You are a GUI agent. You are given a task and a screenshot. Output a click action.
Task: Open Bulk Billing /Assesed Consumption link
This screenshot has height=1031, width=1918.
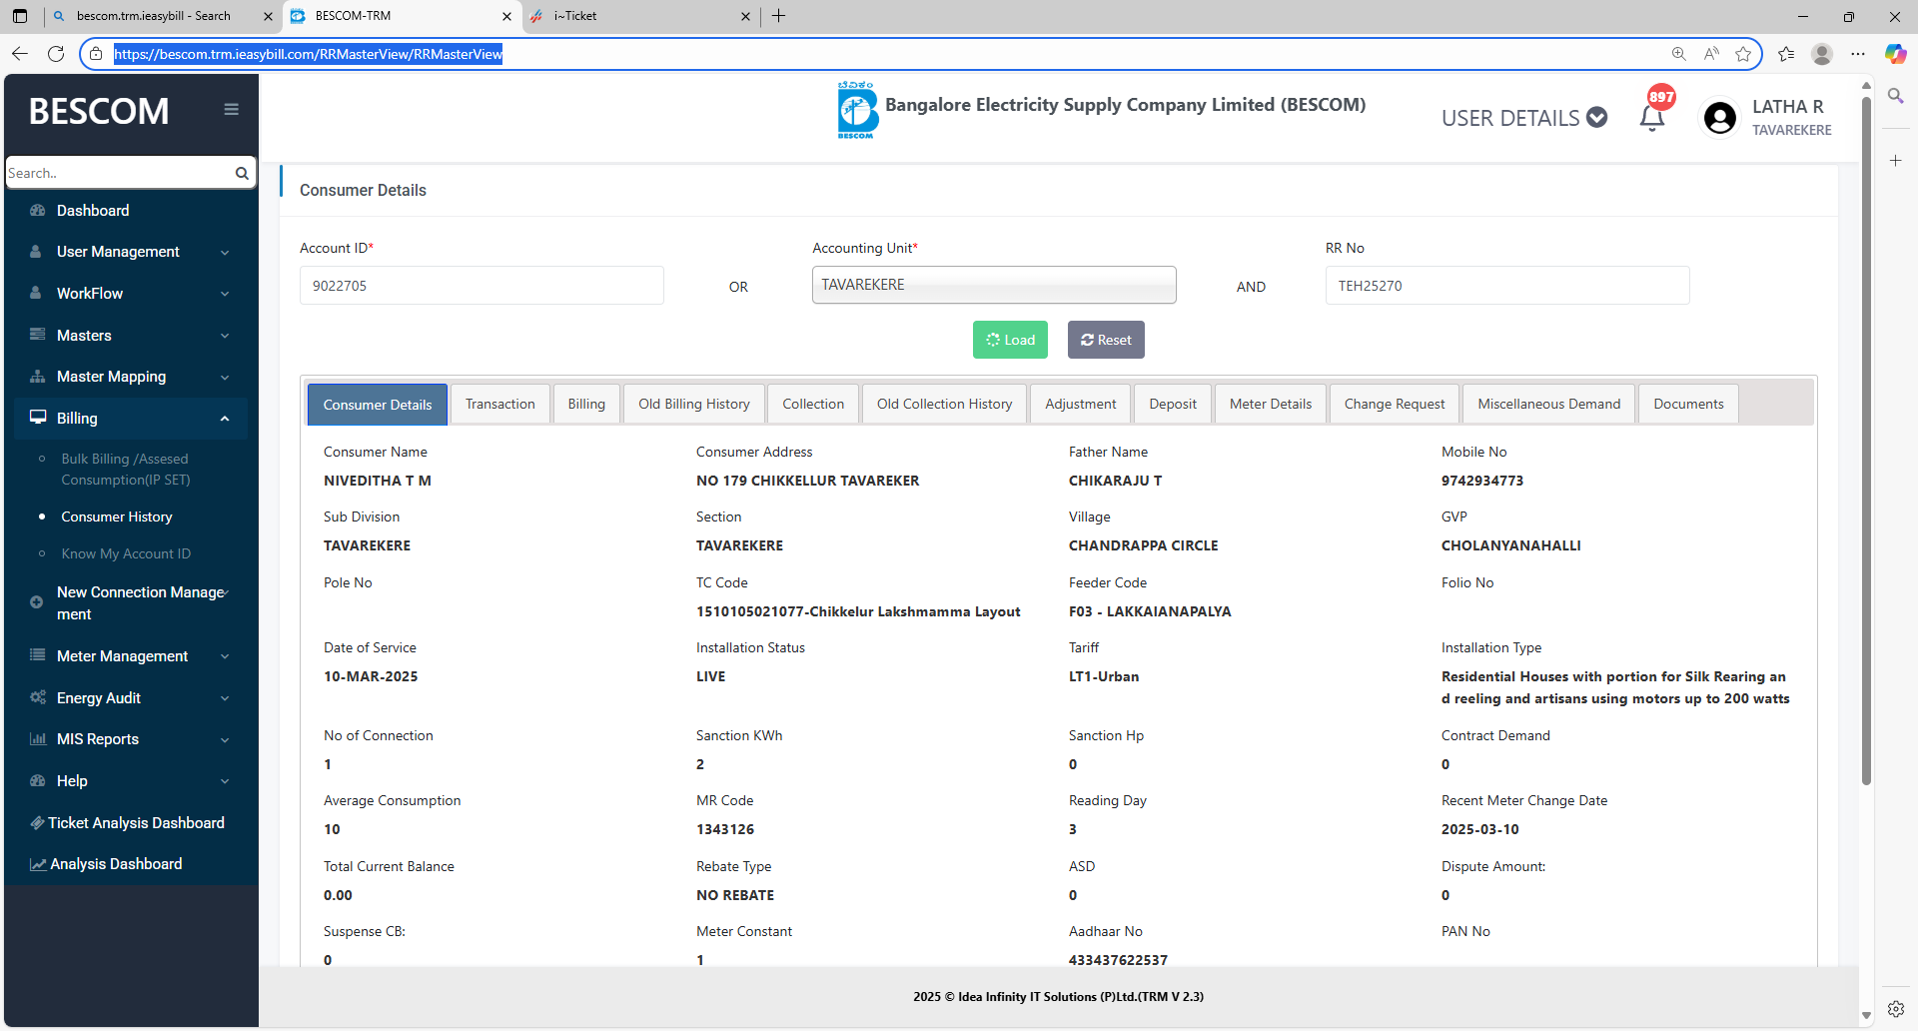(126, 470)
